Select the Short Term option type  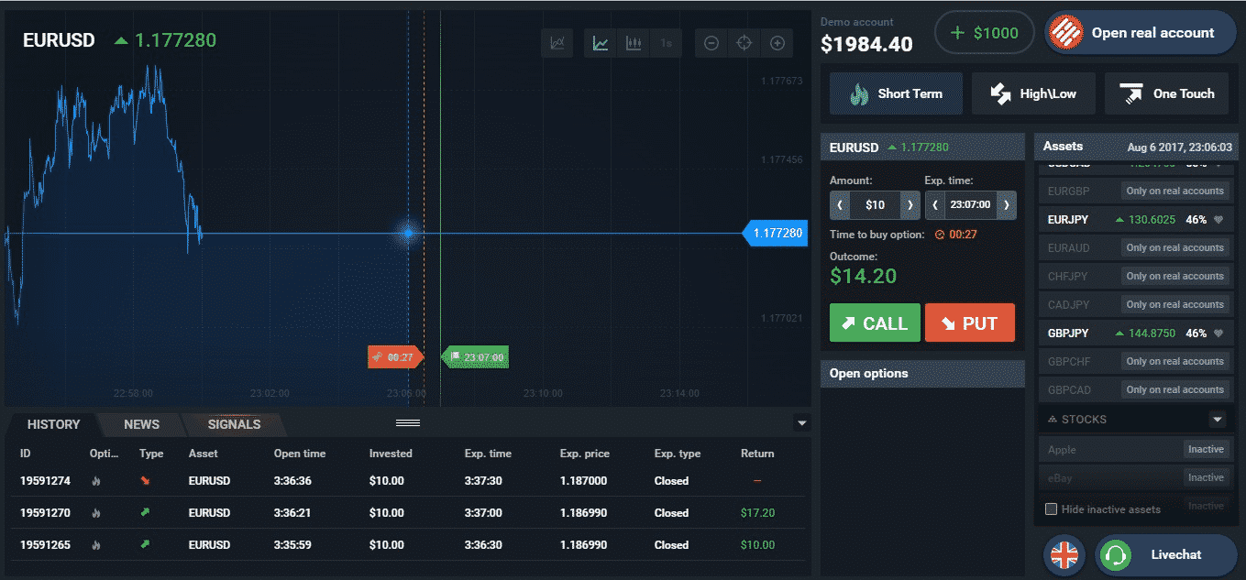[x=896, y=93]
